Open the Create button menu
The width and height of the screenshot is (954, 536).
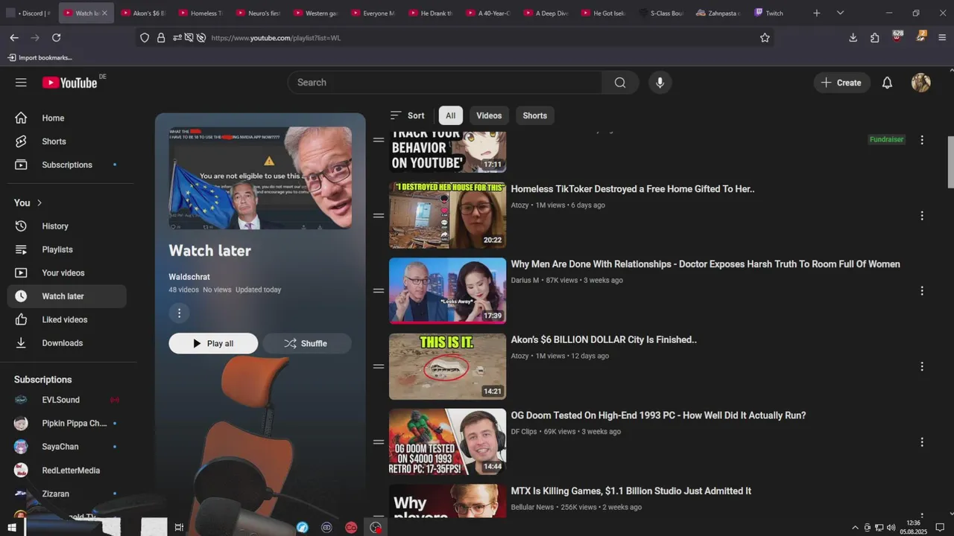(841, 83)
